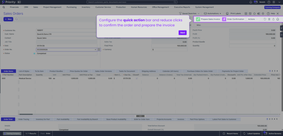
Task: Open Recent Items in the status bar
Action: point(230,134)
